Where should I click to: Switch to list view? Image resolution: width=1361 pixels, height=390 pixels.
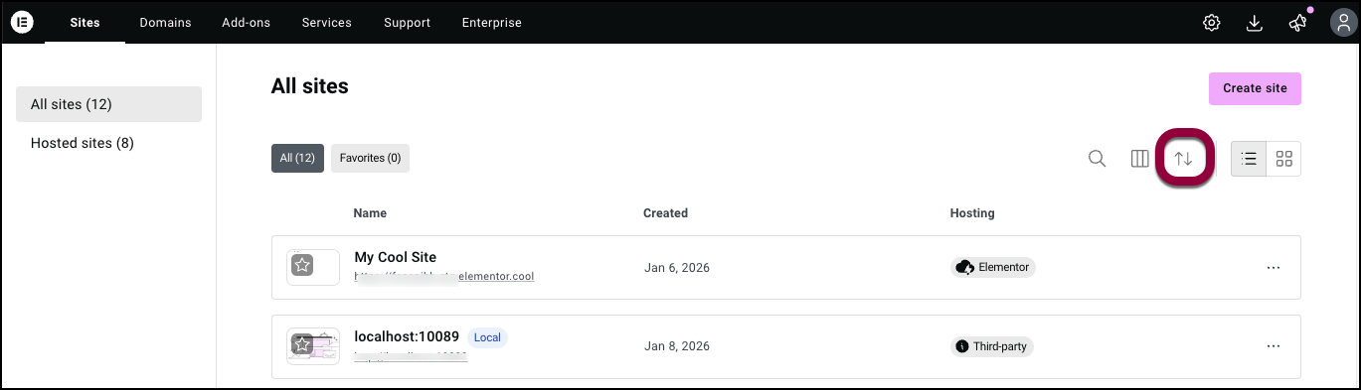coord(1249,159)
